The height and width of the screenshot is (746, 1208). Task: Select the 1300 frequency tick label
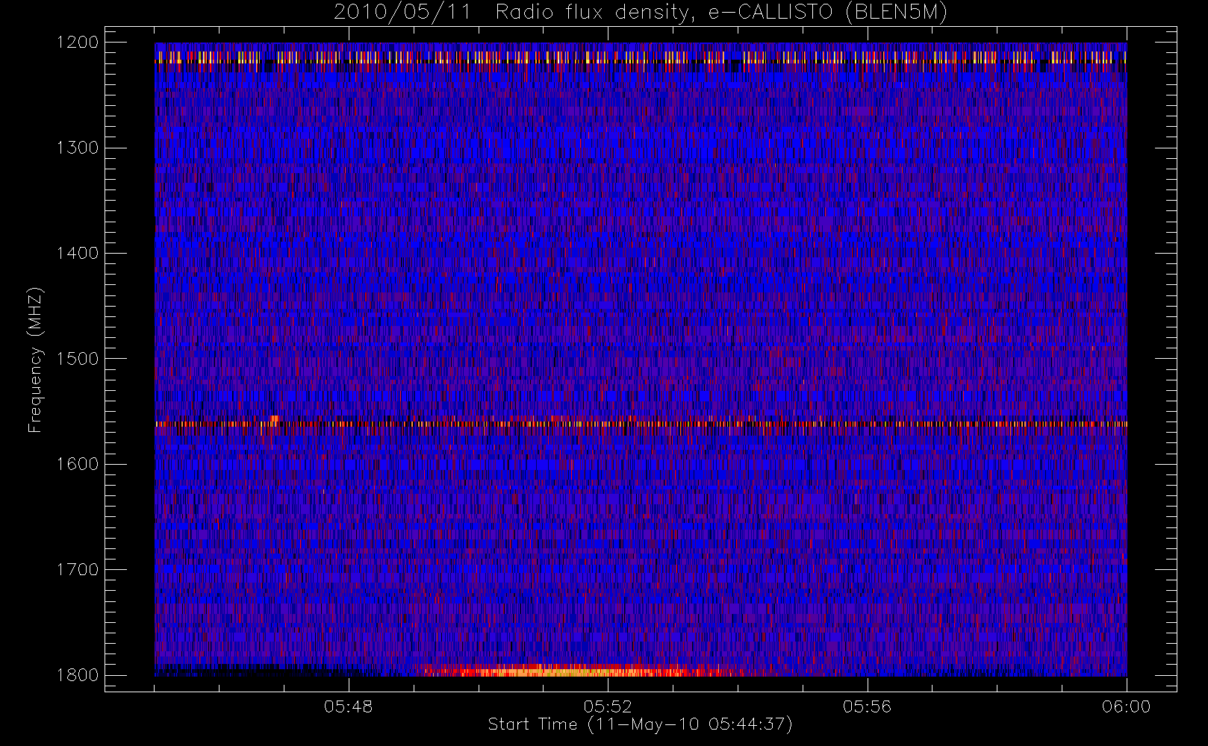click(78, 148)
